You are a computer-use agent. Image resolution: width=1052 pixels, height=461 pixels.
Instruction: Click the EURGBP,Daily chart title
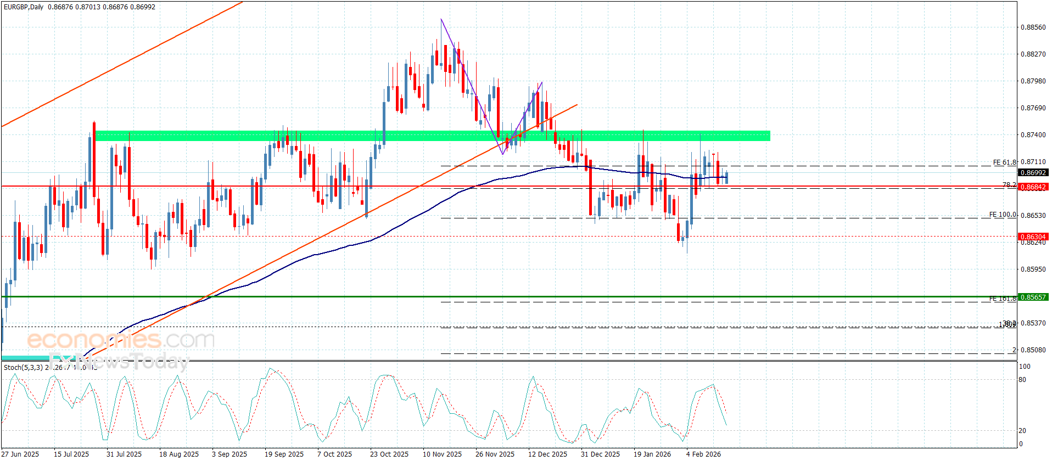point(24,7)
